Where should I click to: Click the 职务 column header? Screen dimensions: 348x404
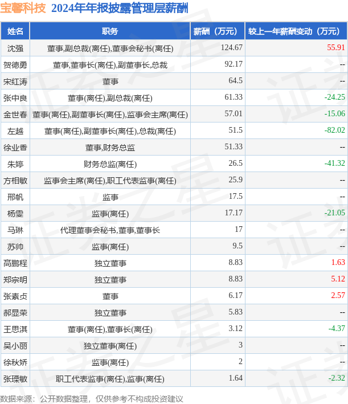pos(110,31)
